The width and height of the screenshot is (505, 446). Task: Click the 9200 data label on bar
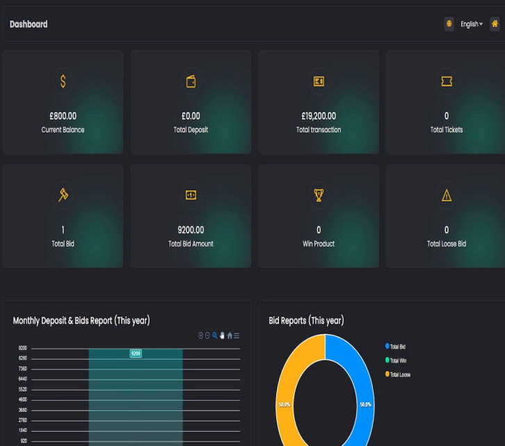136,353
